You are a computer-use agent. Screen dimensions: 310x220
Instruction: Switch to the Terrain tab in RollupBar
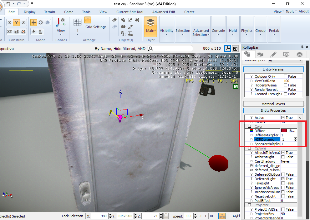click(x=260, y=54)
